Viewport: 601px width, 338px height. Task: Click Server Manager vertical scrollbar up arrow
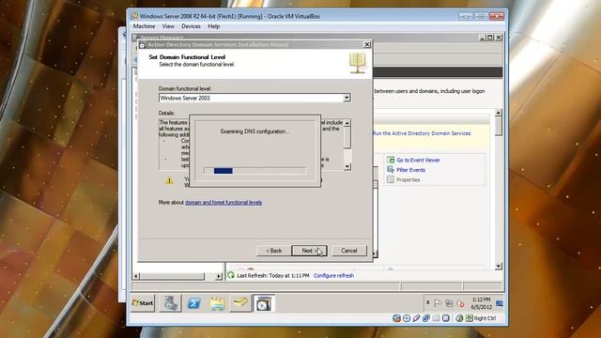(x=499, y=113)
